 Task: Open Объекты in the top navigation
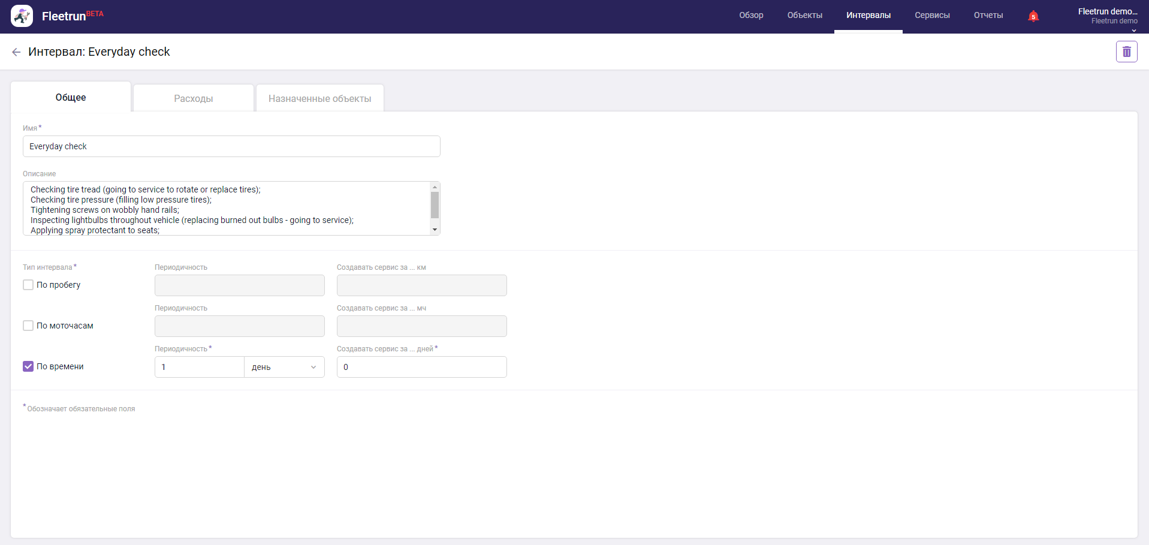(804, 16)
